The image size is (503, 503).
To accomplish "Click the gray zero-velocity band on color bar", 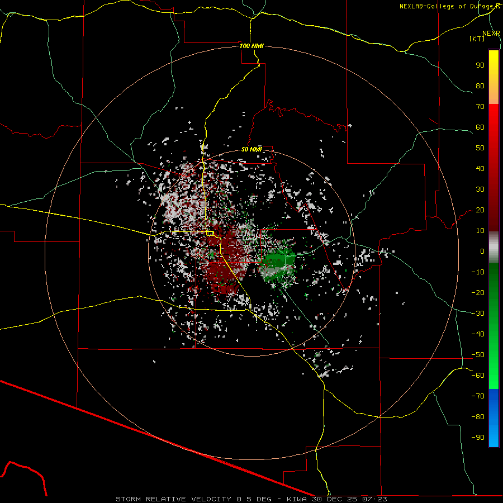I will click(493, 248).
